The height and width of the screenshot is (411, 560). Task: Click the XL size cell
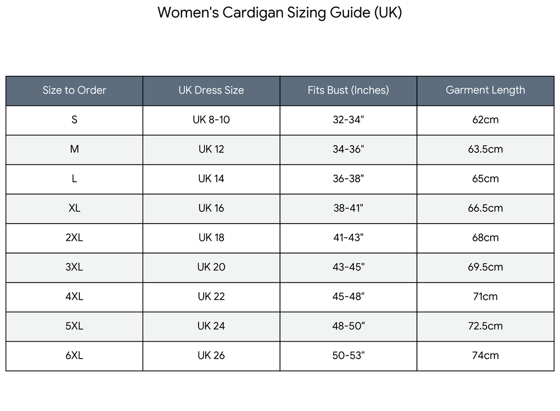[74, 209]
